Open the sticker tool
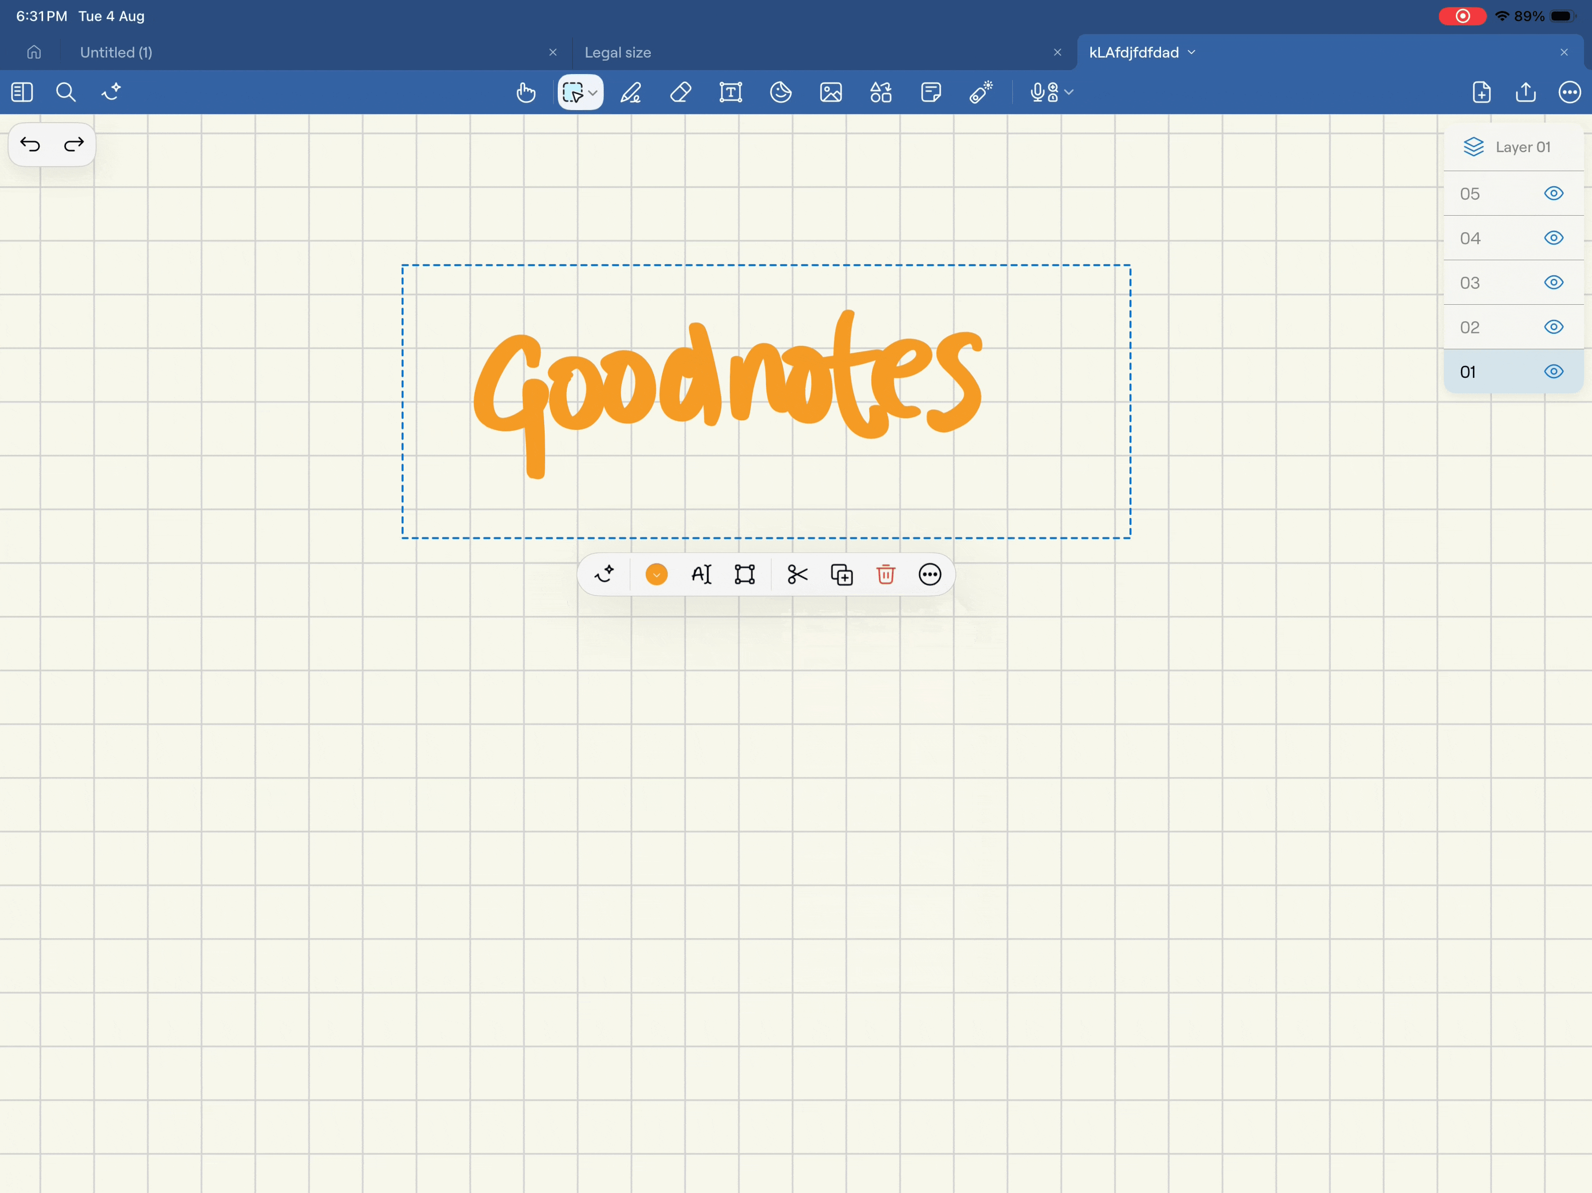Viewport: 1592px width, 1193px height. coord(781,92)
